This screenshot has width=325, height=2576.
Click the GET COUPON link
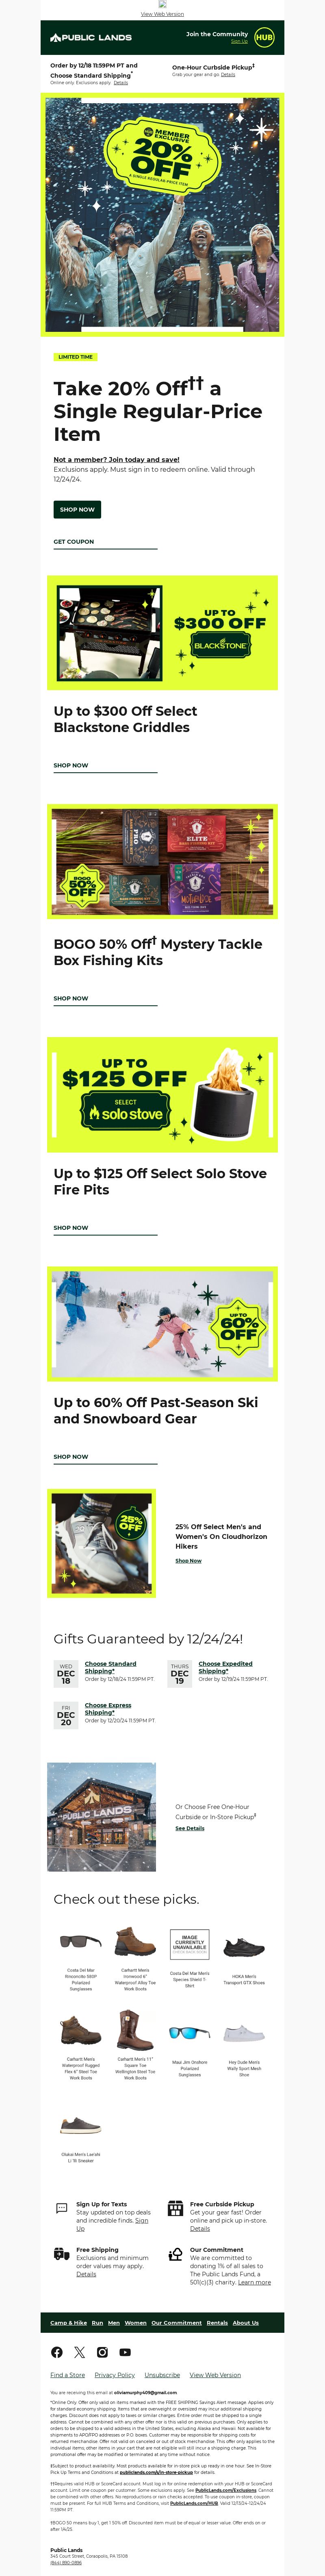[74, 541]
